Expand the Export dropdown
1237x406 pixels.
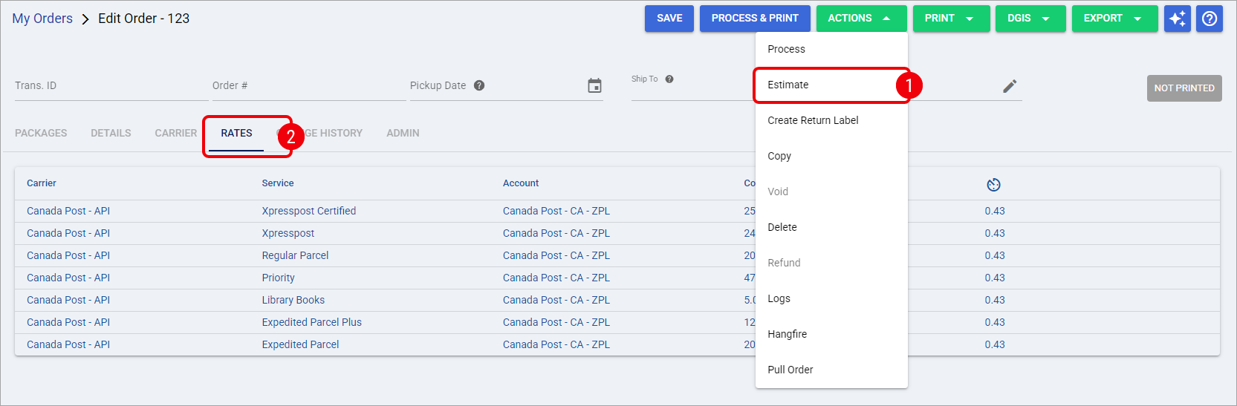pyautogui.click(x=1114, y=19)
